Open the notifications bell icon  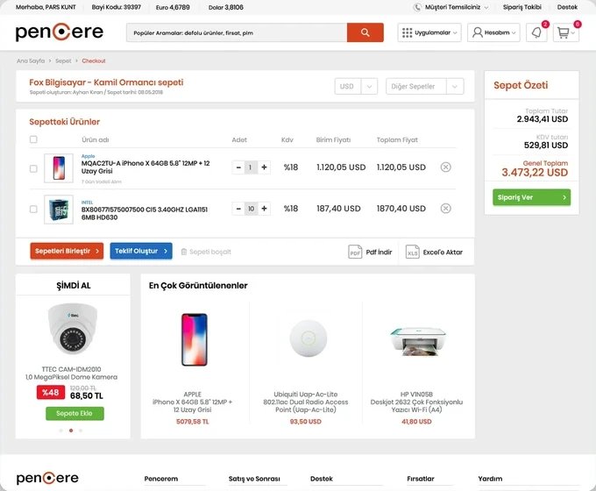tap(536, 32)
